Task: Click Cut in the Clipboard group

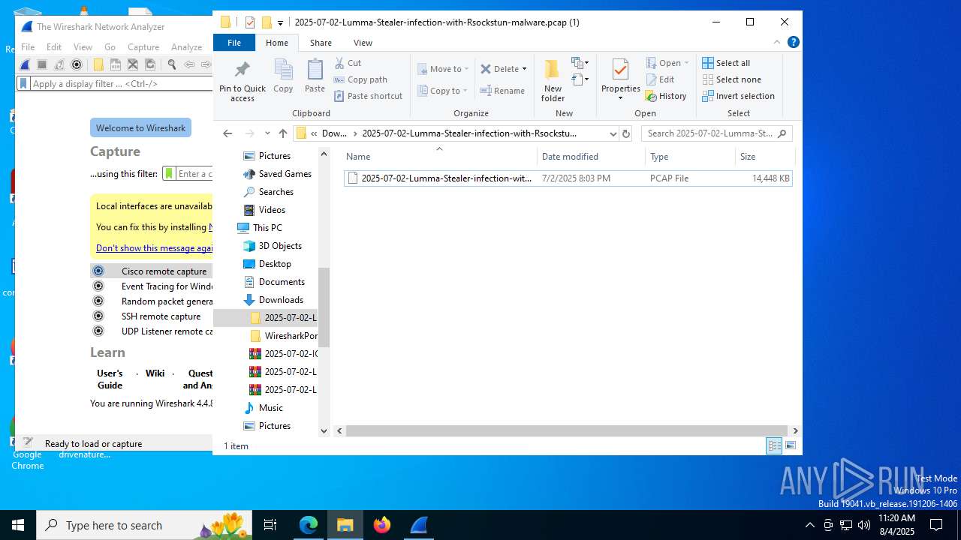Action: point(348,63)
